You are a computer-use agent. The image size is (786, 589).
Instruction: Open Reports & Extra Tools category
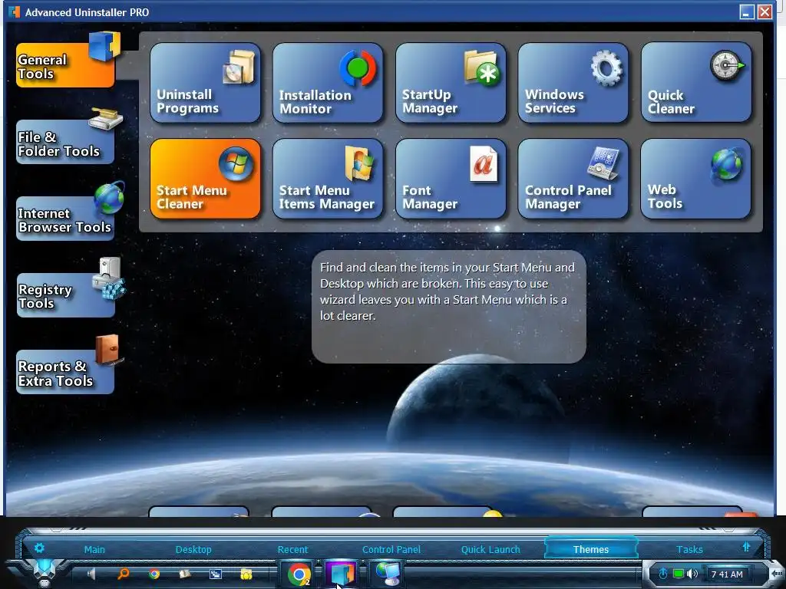point(65,372)
